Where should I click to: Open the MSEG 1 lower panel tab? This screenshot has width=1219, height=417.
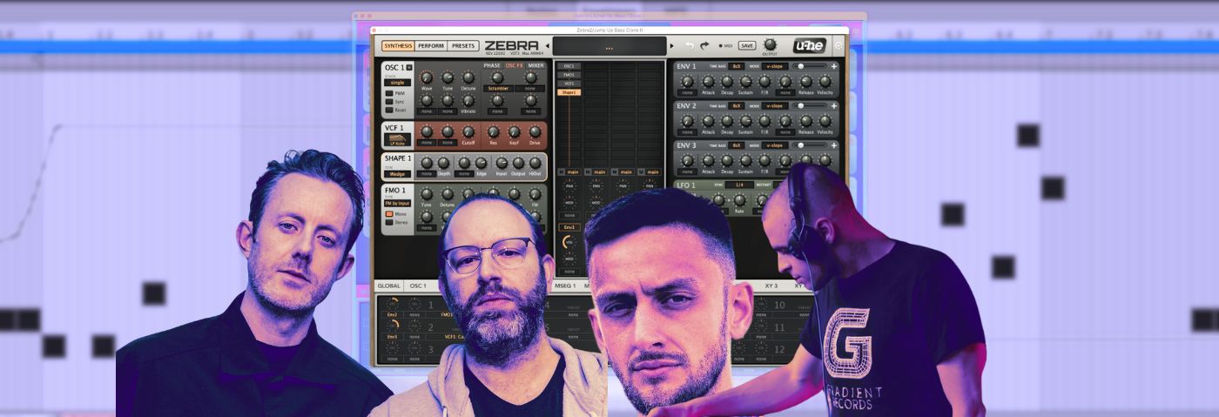point(566,285)
